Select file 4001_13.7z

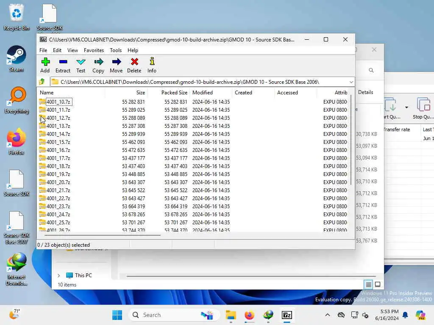click(58, 126)
